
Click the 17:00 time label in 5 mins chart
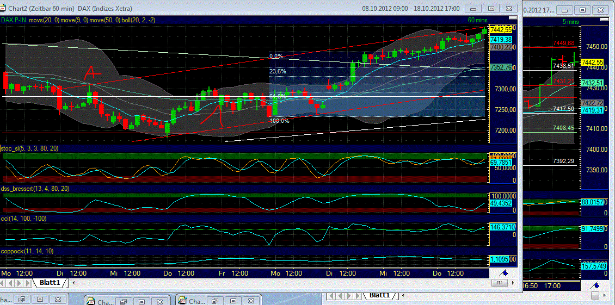tap(552, 286)
